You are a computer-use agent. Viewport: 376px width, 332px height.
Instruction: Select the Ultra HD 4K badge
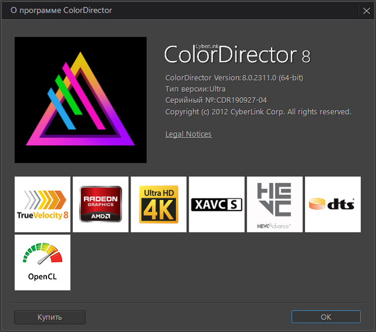(x=159, y=204)
